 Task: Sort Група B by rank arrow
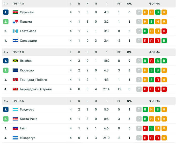click(7, 52)
